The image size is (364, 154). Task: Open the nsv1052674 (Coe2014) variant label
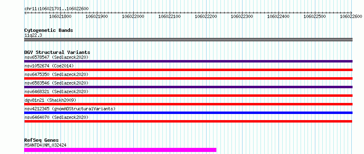click(49, 66)
